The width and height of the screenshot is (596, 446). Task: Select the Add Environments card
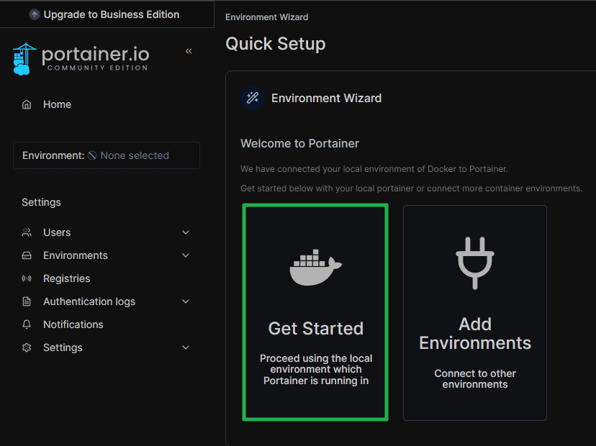click(475, 313)
